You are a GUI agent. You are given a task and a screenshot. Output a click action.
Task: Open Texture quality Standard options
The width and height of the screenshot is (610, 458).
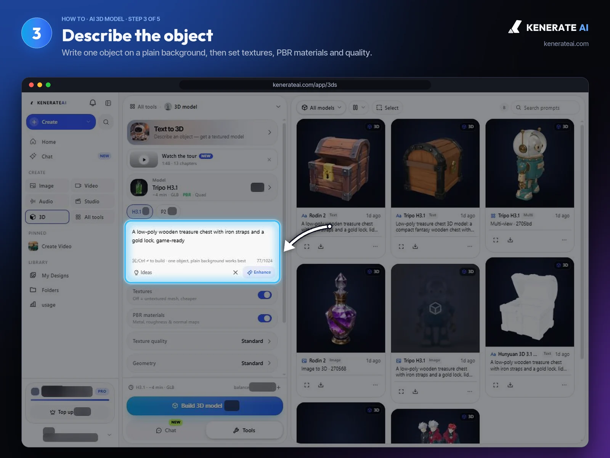pyautogui.click(x=202, y=341)
